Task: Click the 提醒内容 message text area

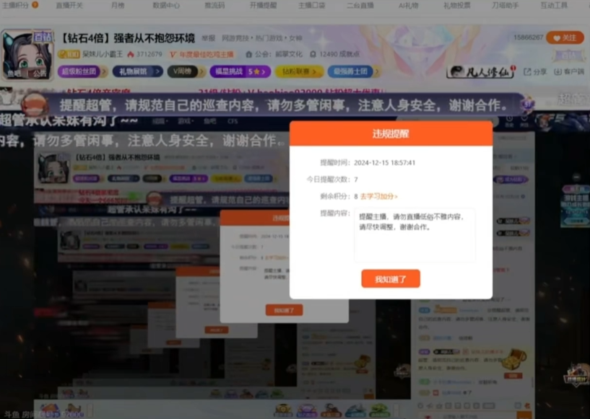Action: [415, 234]
